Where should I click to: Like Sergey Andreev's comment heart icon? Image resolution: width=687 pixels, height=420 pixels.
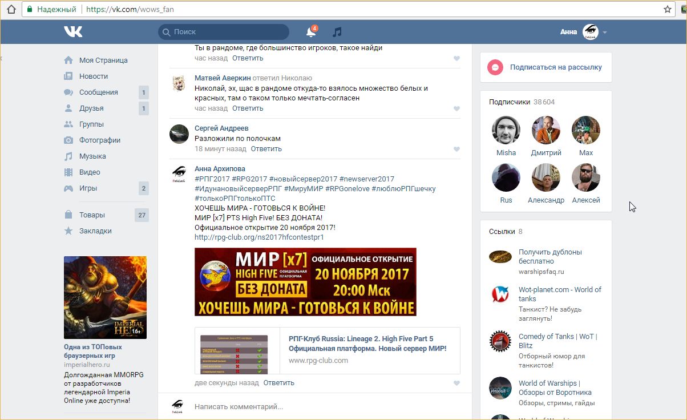(456, 150)
